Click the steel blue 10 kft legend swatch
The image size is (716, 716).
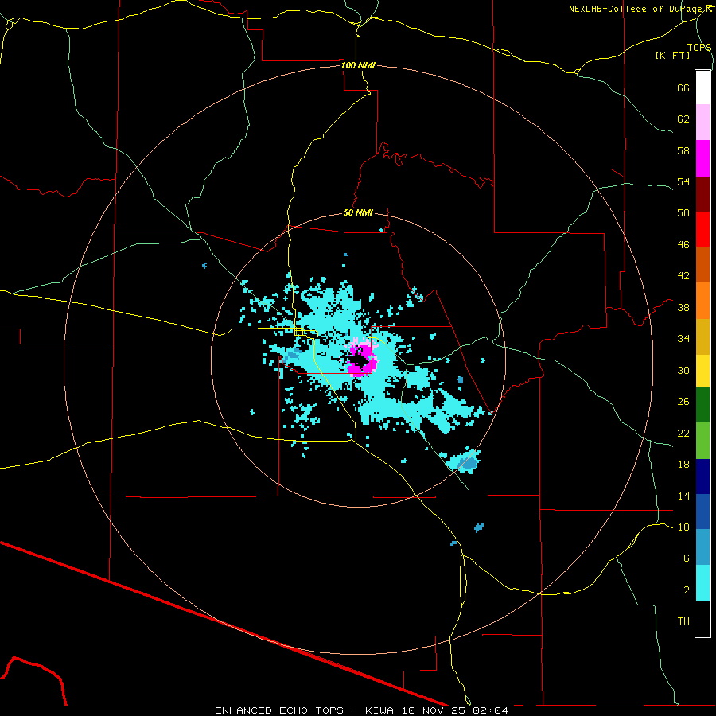[702, 547]
